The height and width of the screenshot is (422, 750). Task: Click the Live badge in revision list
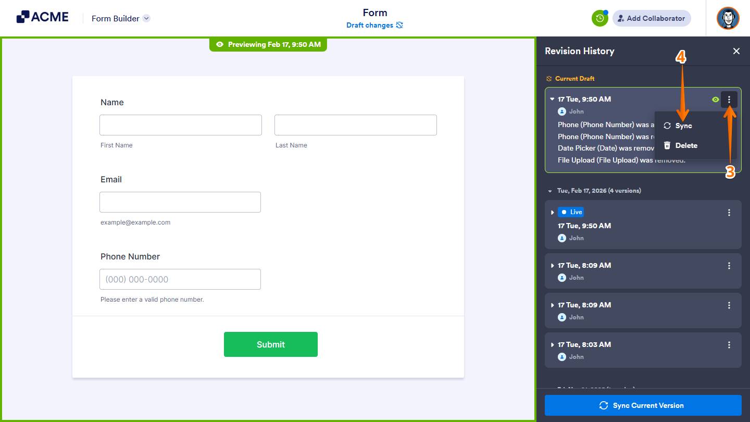571,212
